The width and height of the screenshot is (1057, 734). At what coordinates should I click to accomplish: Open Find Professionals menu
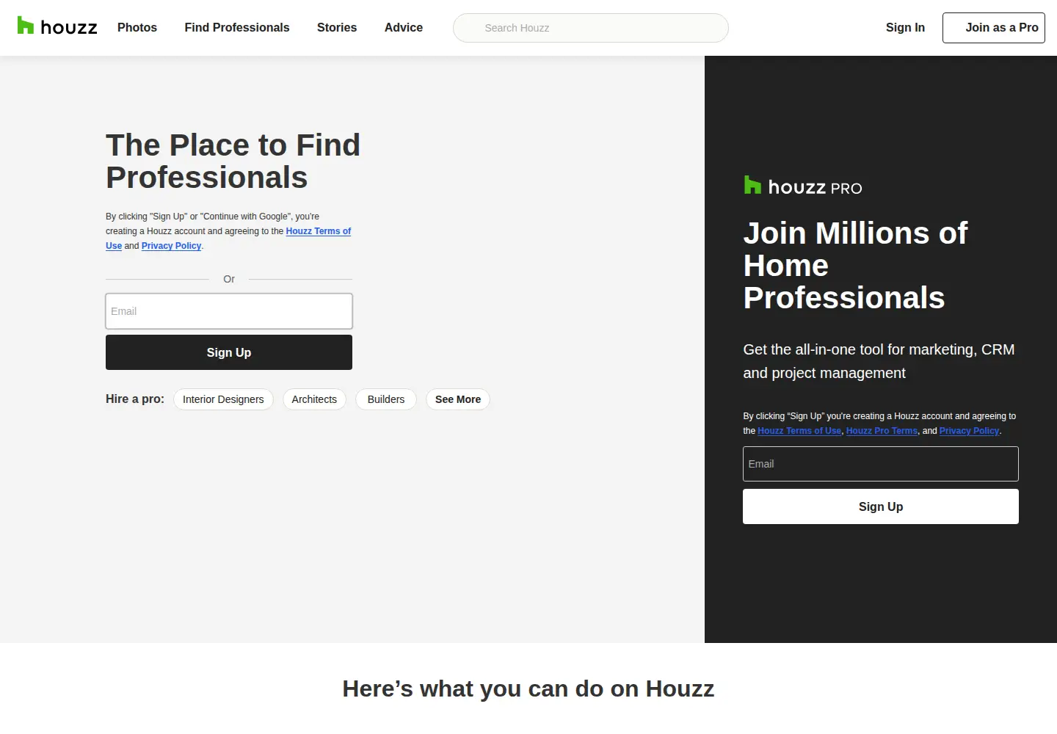[x=237, y=27]
